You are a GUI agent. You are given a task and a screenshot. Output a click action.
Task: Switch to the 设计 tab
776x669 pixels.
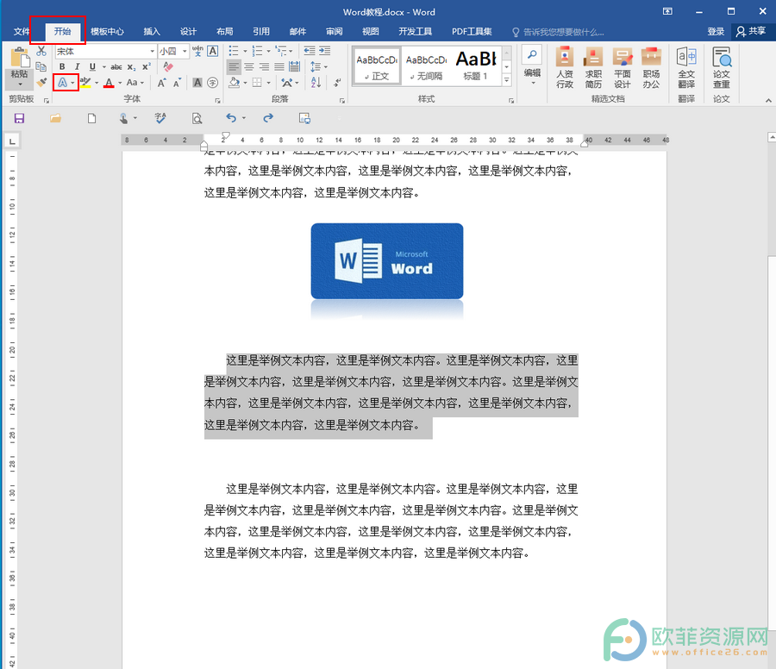[x=188, y=32]
